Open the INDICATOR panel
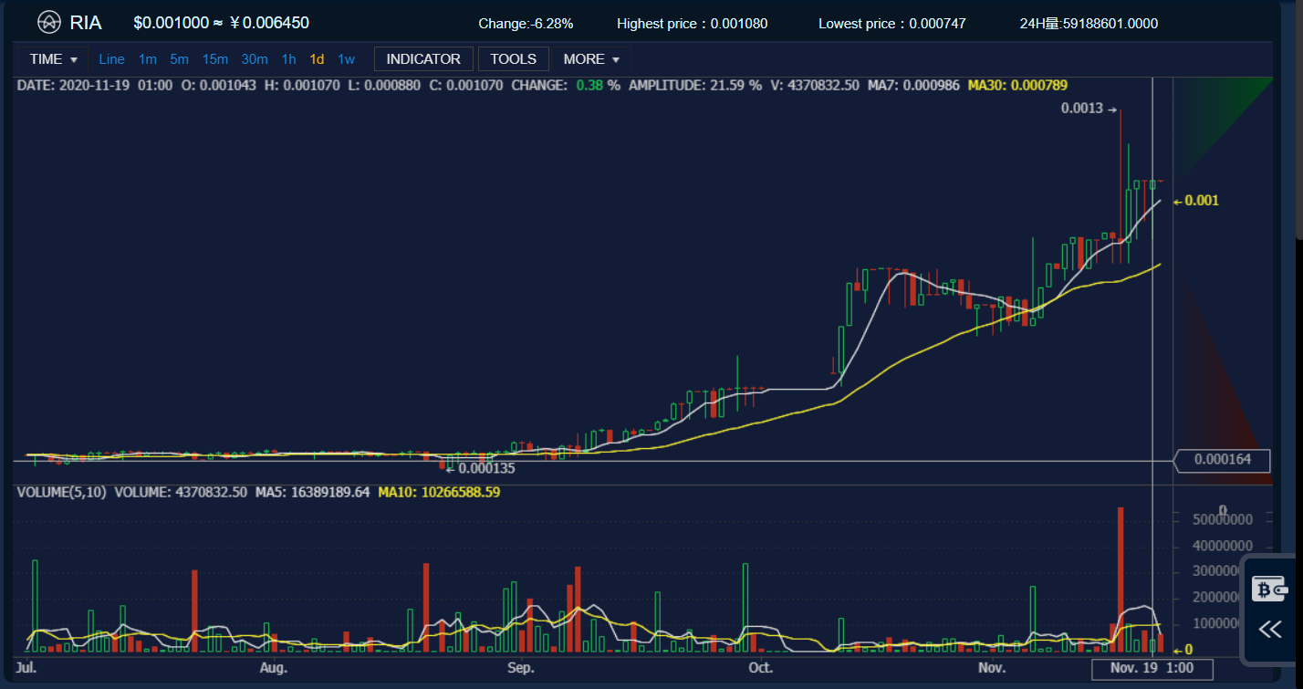The height and width of the screenshot is (689, 1303). (423, 59)
